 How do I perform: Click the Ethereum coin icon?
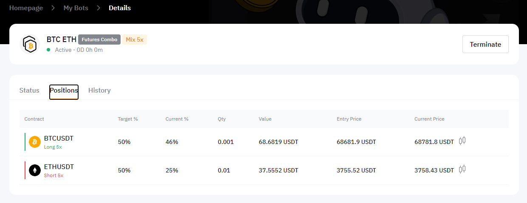[35, 170]
